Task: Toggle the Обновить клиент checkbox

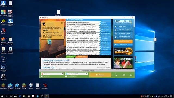Action: tap(66, 76)
